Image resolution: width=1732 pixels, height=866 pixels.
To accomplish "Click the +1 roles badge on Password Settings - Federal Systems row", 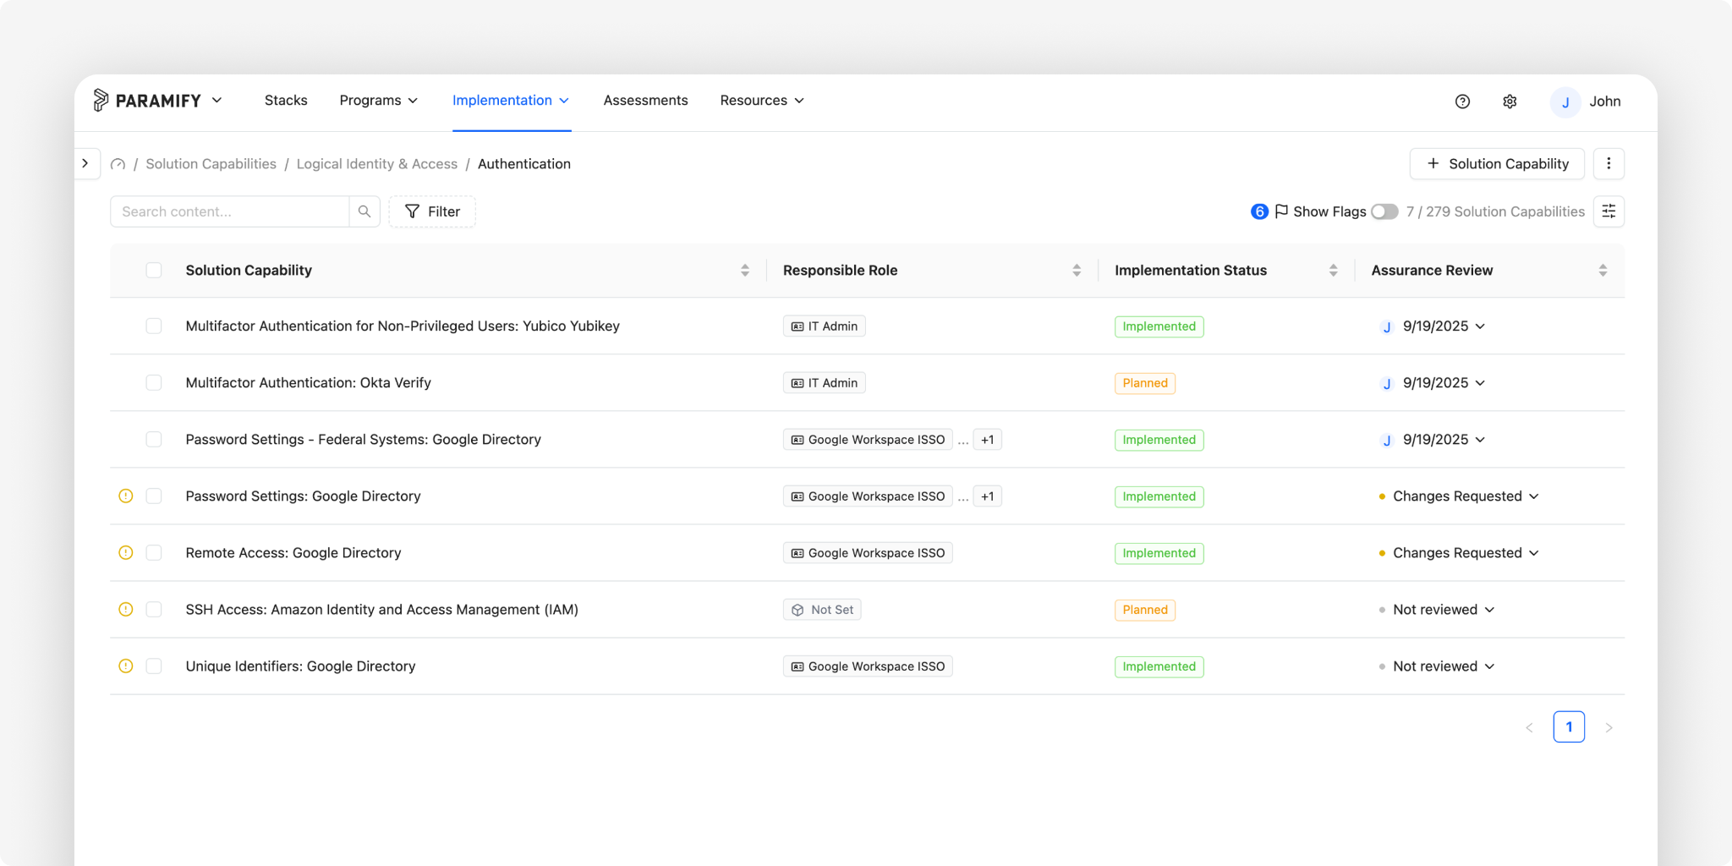I will 987,440.
